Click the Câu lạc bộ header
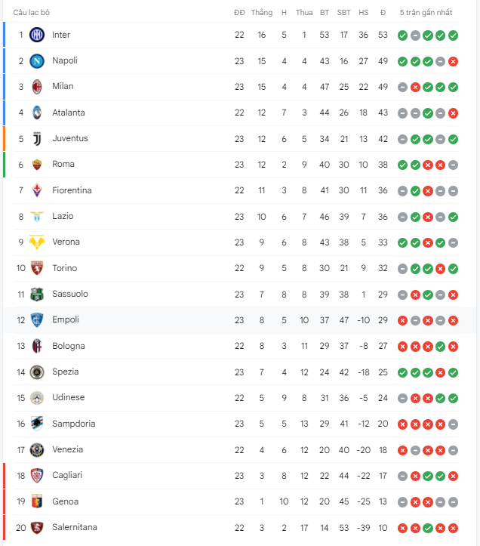This screenshot has width=480, height=546. point(32,13)
